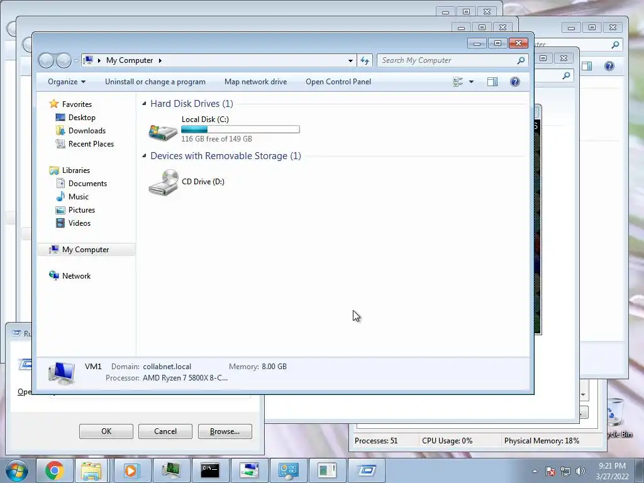Open Local Disk (C:) drive icon

point(163,132)
